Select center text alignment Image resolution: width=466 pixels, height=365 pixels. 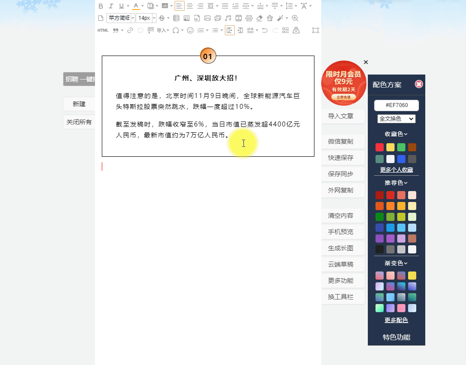pyautogui.click(x=190, y=6)
